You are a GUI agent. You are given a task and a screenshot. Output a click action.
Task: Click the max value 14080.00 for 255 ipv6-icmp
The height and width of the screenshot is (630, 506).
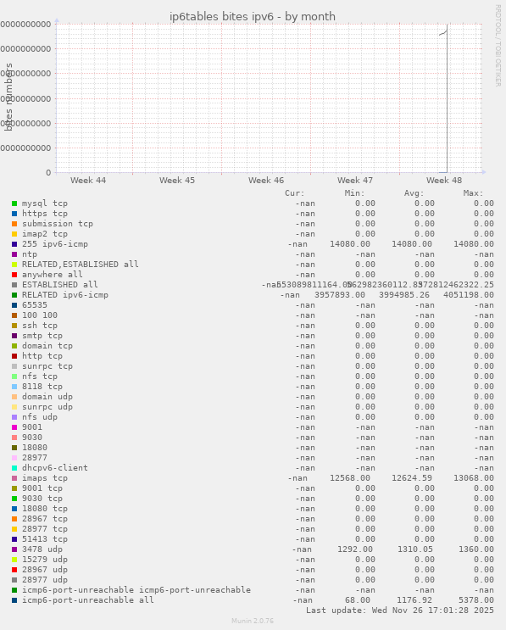(474, 244)
